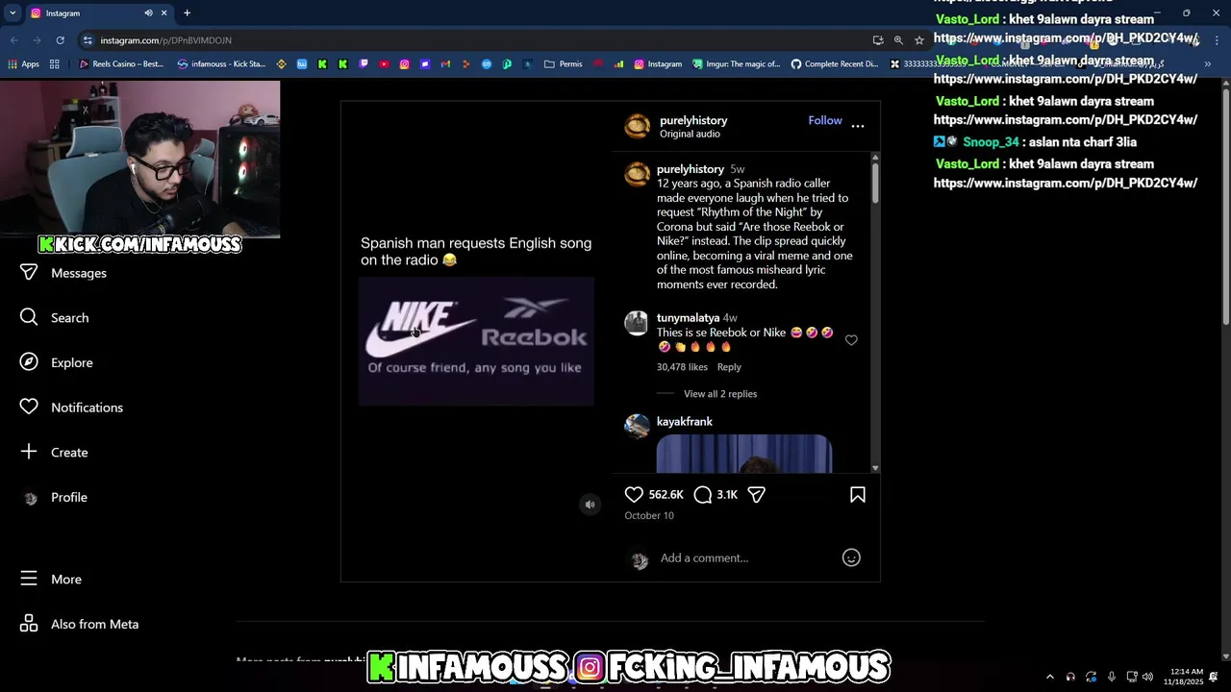Open Complete Recent Di... GitHub bookmark
Image resolution: width=1231 pixels, height=692 pixels.
[x=835, y=64]
